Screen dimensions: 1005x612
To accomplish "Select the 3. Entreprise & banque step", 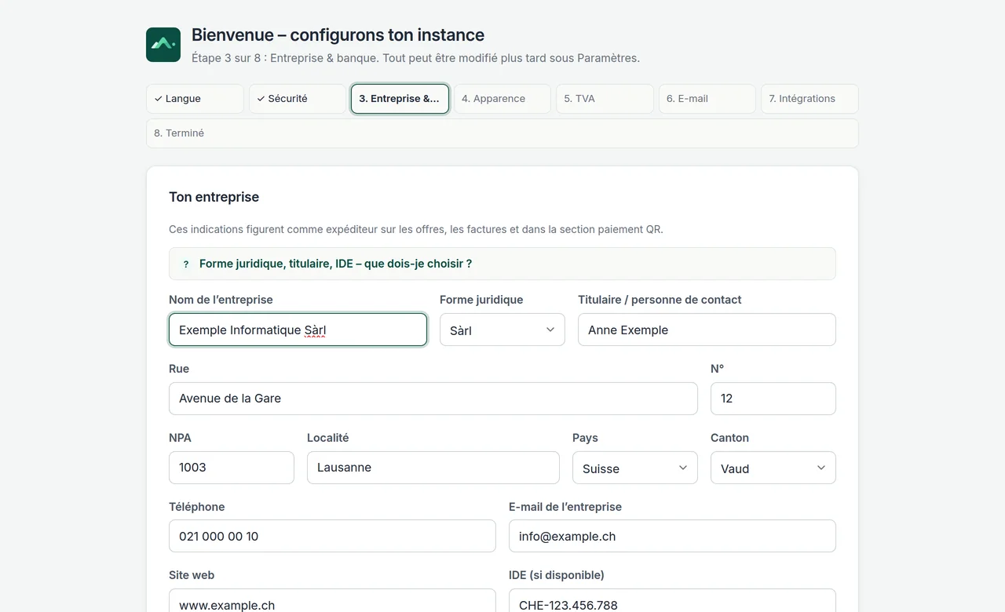I will 400,99.
